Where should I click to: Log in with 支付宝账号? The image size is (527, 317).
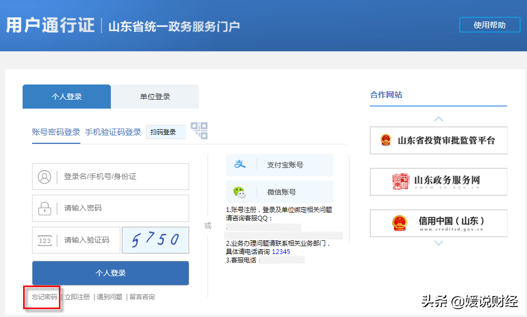pyautogui.click(x=280, y=165)
